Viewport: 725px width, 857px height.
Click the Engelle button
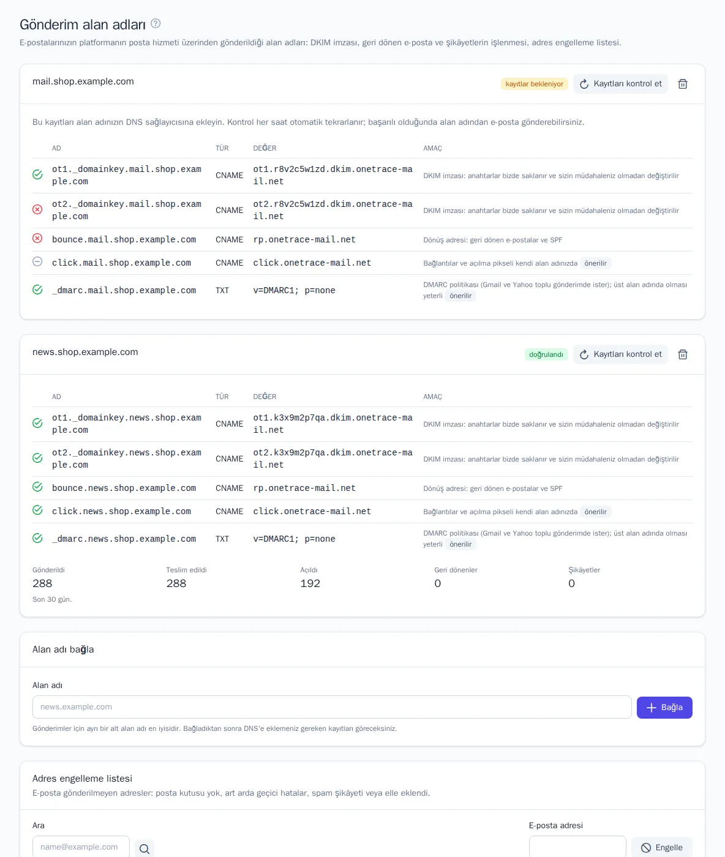(662, 848)
